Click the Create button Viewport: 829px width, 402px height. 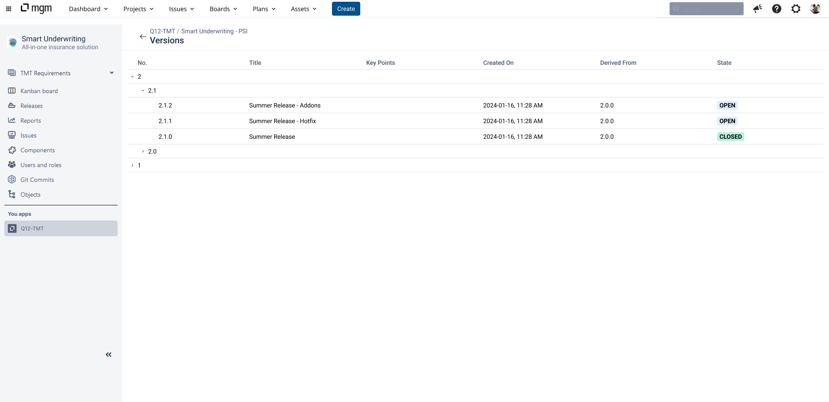tap(345, 8)
